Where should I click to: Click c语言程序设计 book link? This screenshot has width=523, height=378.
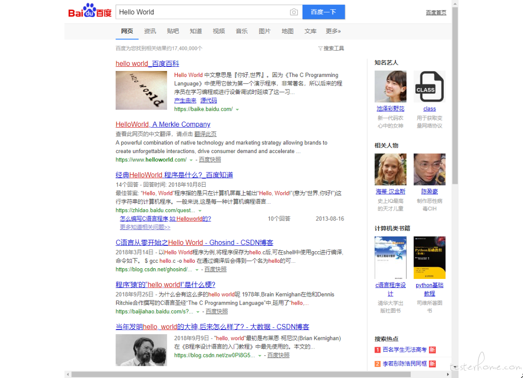pyautogui.click(x=390, y=289)
